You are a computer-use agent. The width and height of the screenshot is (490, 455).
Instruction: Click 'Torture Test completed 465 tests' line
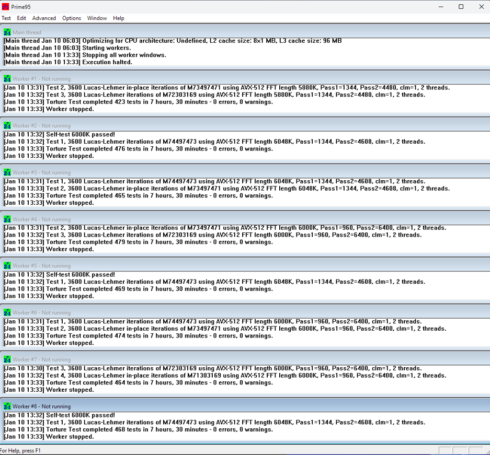pos(138,195)
